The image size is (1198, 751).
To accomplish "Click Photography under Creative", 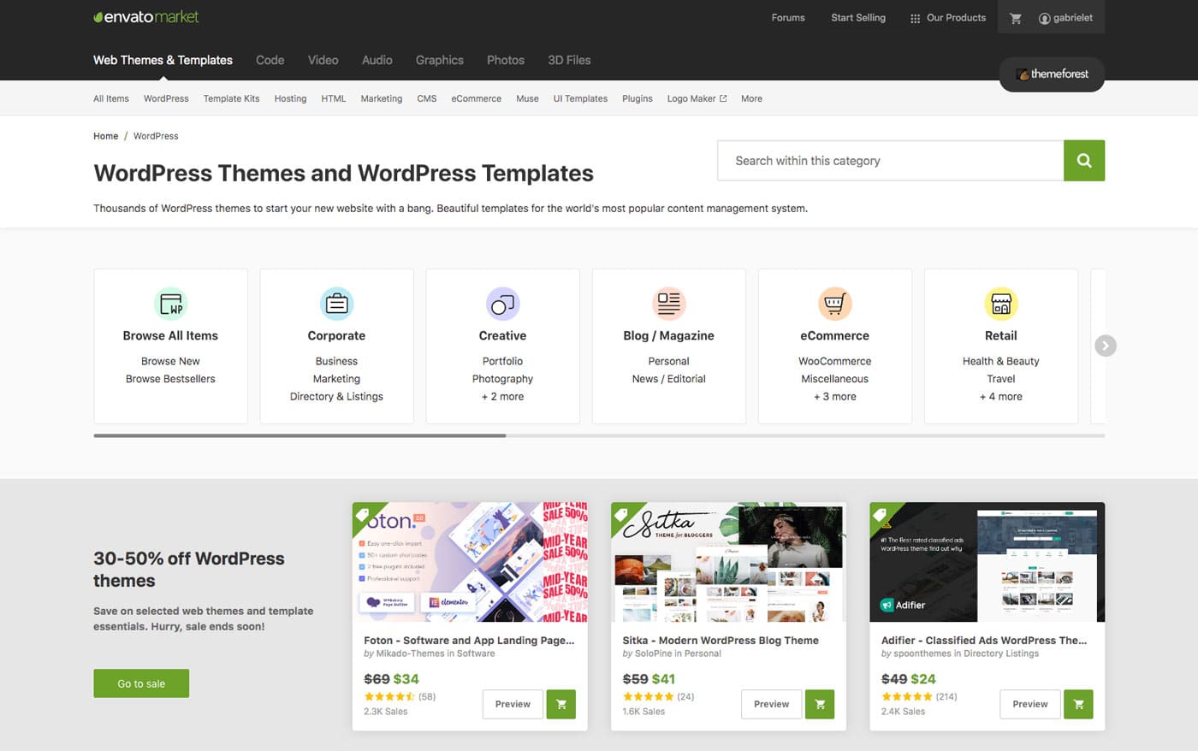I will 502,379.
